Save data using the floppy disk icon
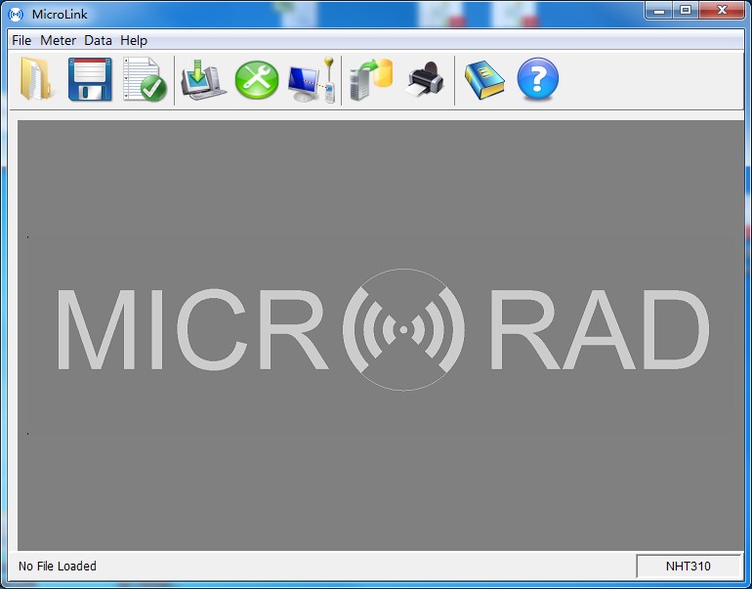Image resolution: width=752 pixels, height=589 pixels. [90, 79]
